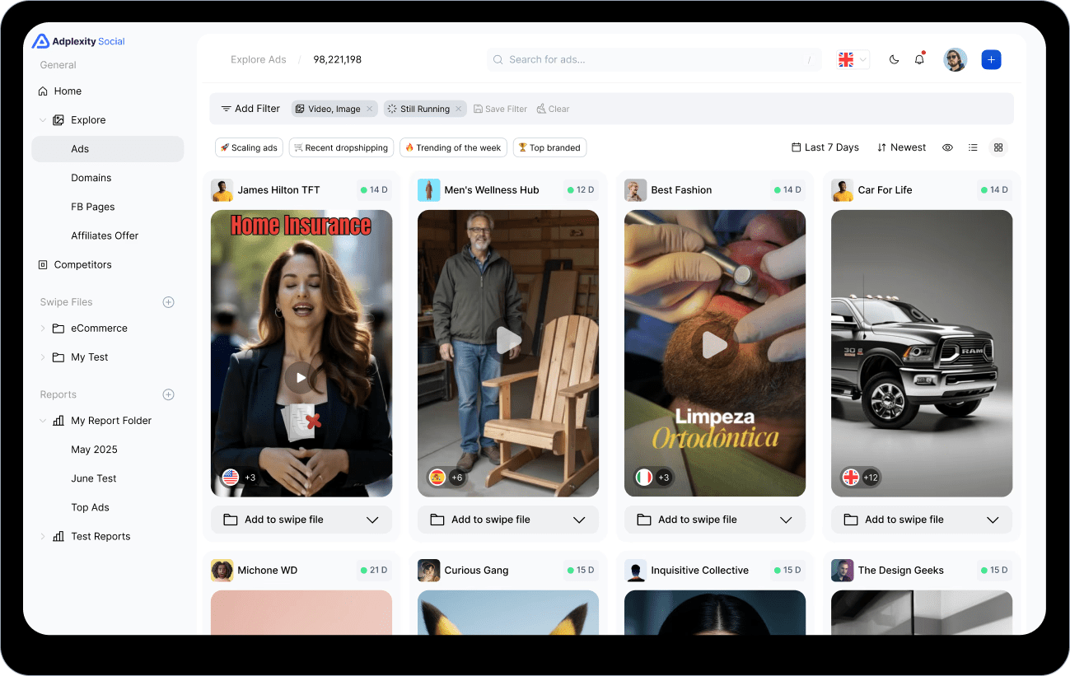The height and width of the screenshot is (676, 1070).
Task: Click the blue plus button in the top bar
Action: pyautogui.click(x=991, y=59)
